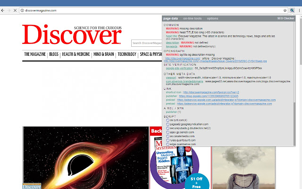Click the icon beside securepubads.g.doubleclick.net
The image size is (302, 189).
(168, 128)
